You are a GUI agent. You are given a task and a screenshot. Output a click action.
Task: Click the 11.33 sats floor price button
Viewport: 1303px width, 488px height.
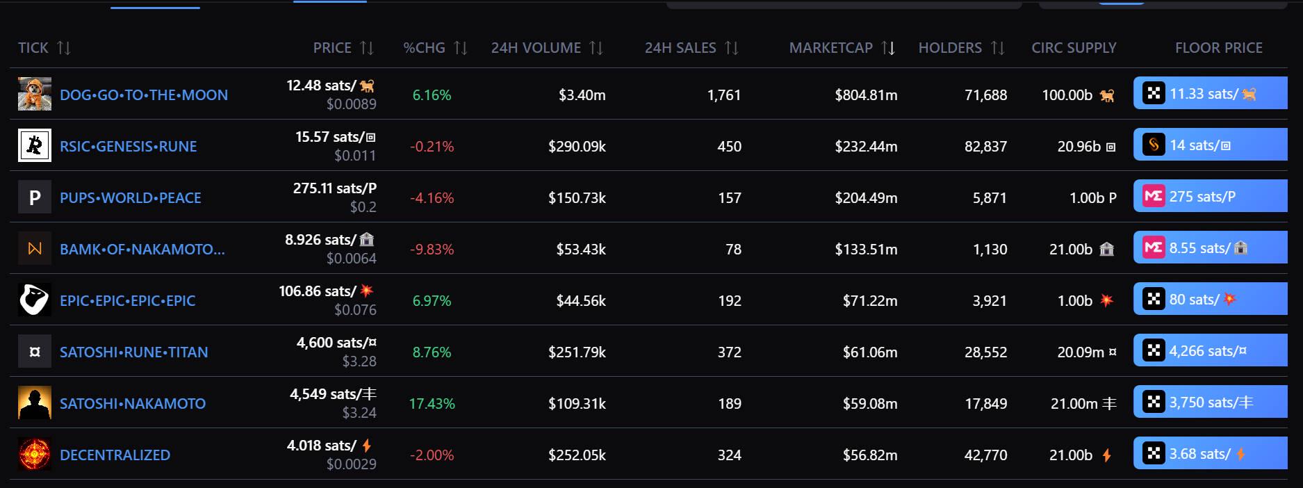pyautogui.click(x=1210, y=94)
